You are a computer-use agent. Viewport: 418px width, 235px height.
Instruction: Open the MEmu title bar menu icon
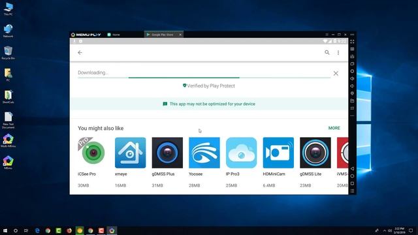pos(327,35)
